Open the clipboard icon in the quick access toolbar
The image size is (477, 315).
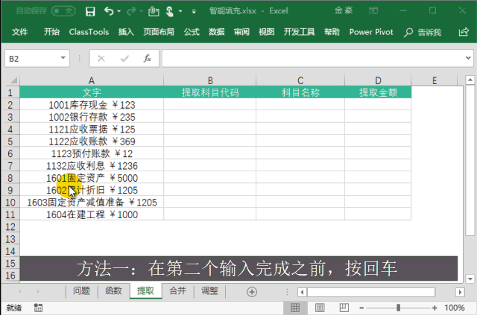click(x=154, y=12)
